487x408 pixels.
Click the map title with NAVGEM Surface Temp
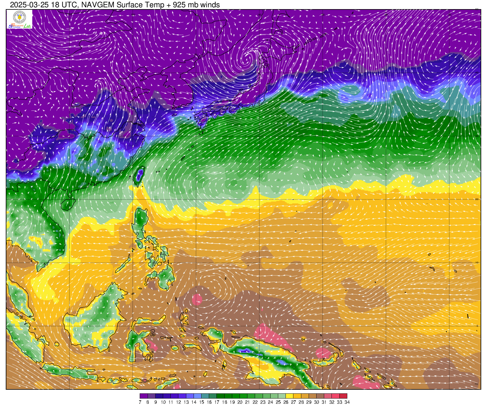point(115,5)
